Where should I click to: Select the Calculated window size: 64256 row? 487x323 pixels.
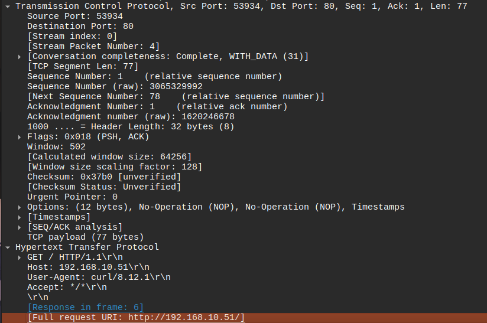(x=109, y=156)
